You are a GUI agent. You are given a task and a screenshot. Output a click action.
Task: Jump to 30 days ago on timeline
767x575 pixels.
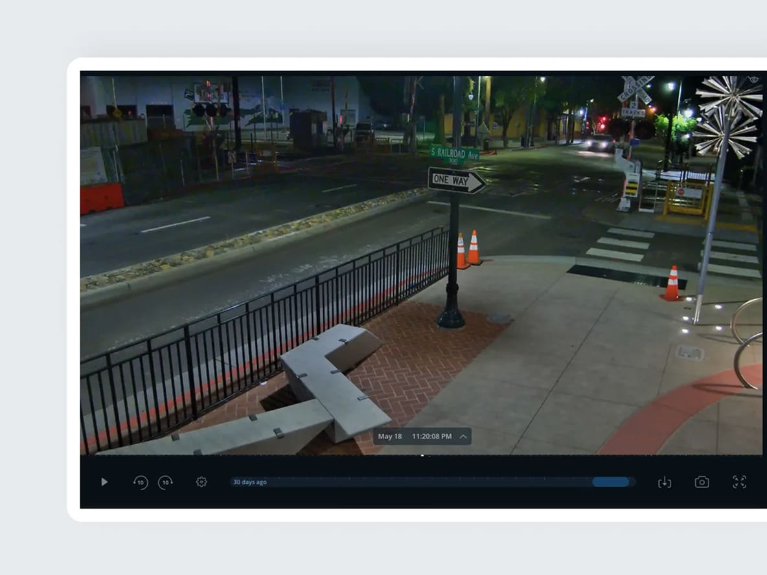point(249,482)
